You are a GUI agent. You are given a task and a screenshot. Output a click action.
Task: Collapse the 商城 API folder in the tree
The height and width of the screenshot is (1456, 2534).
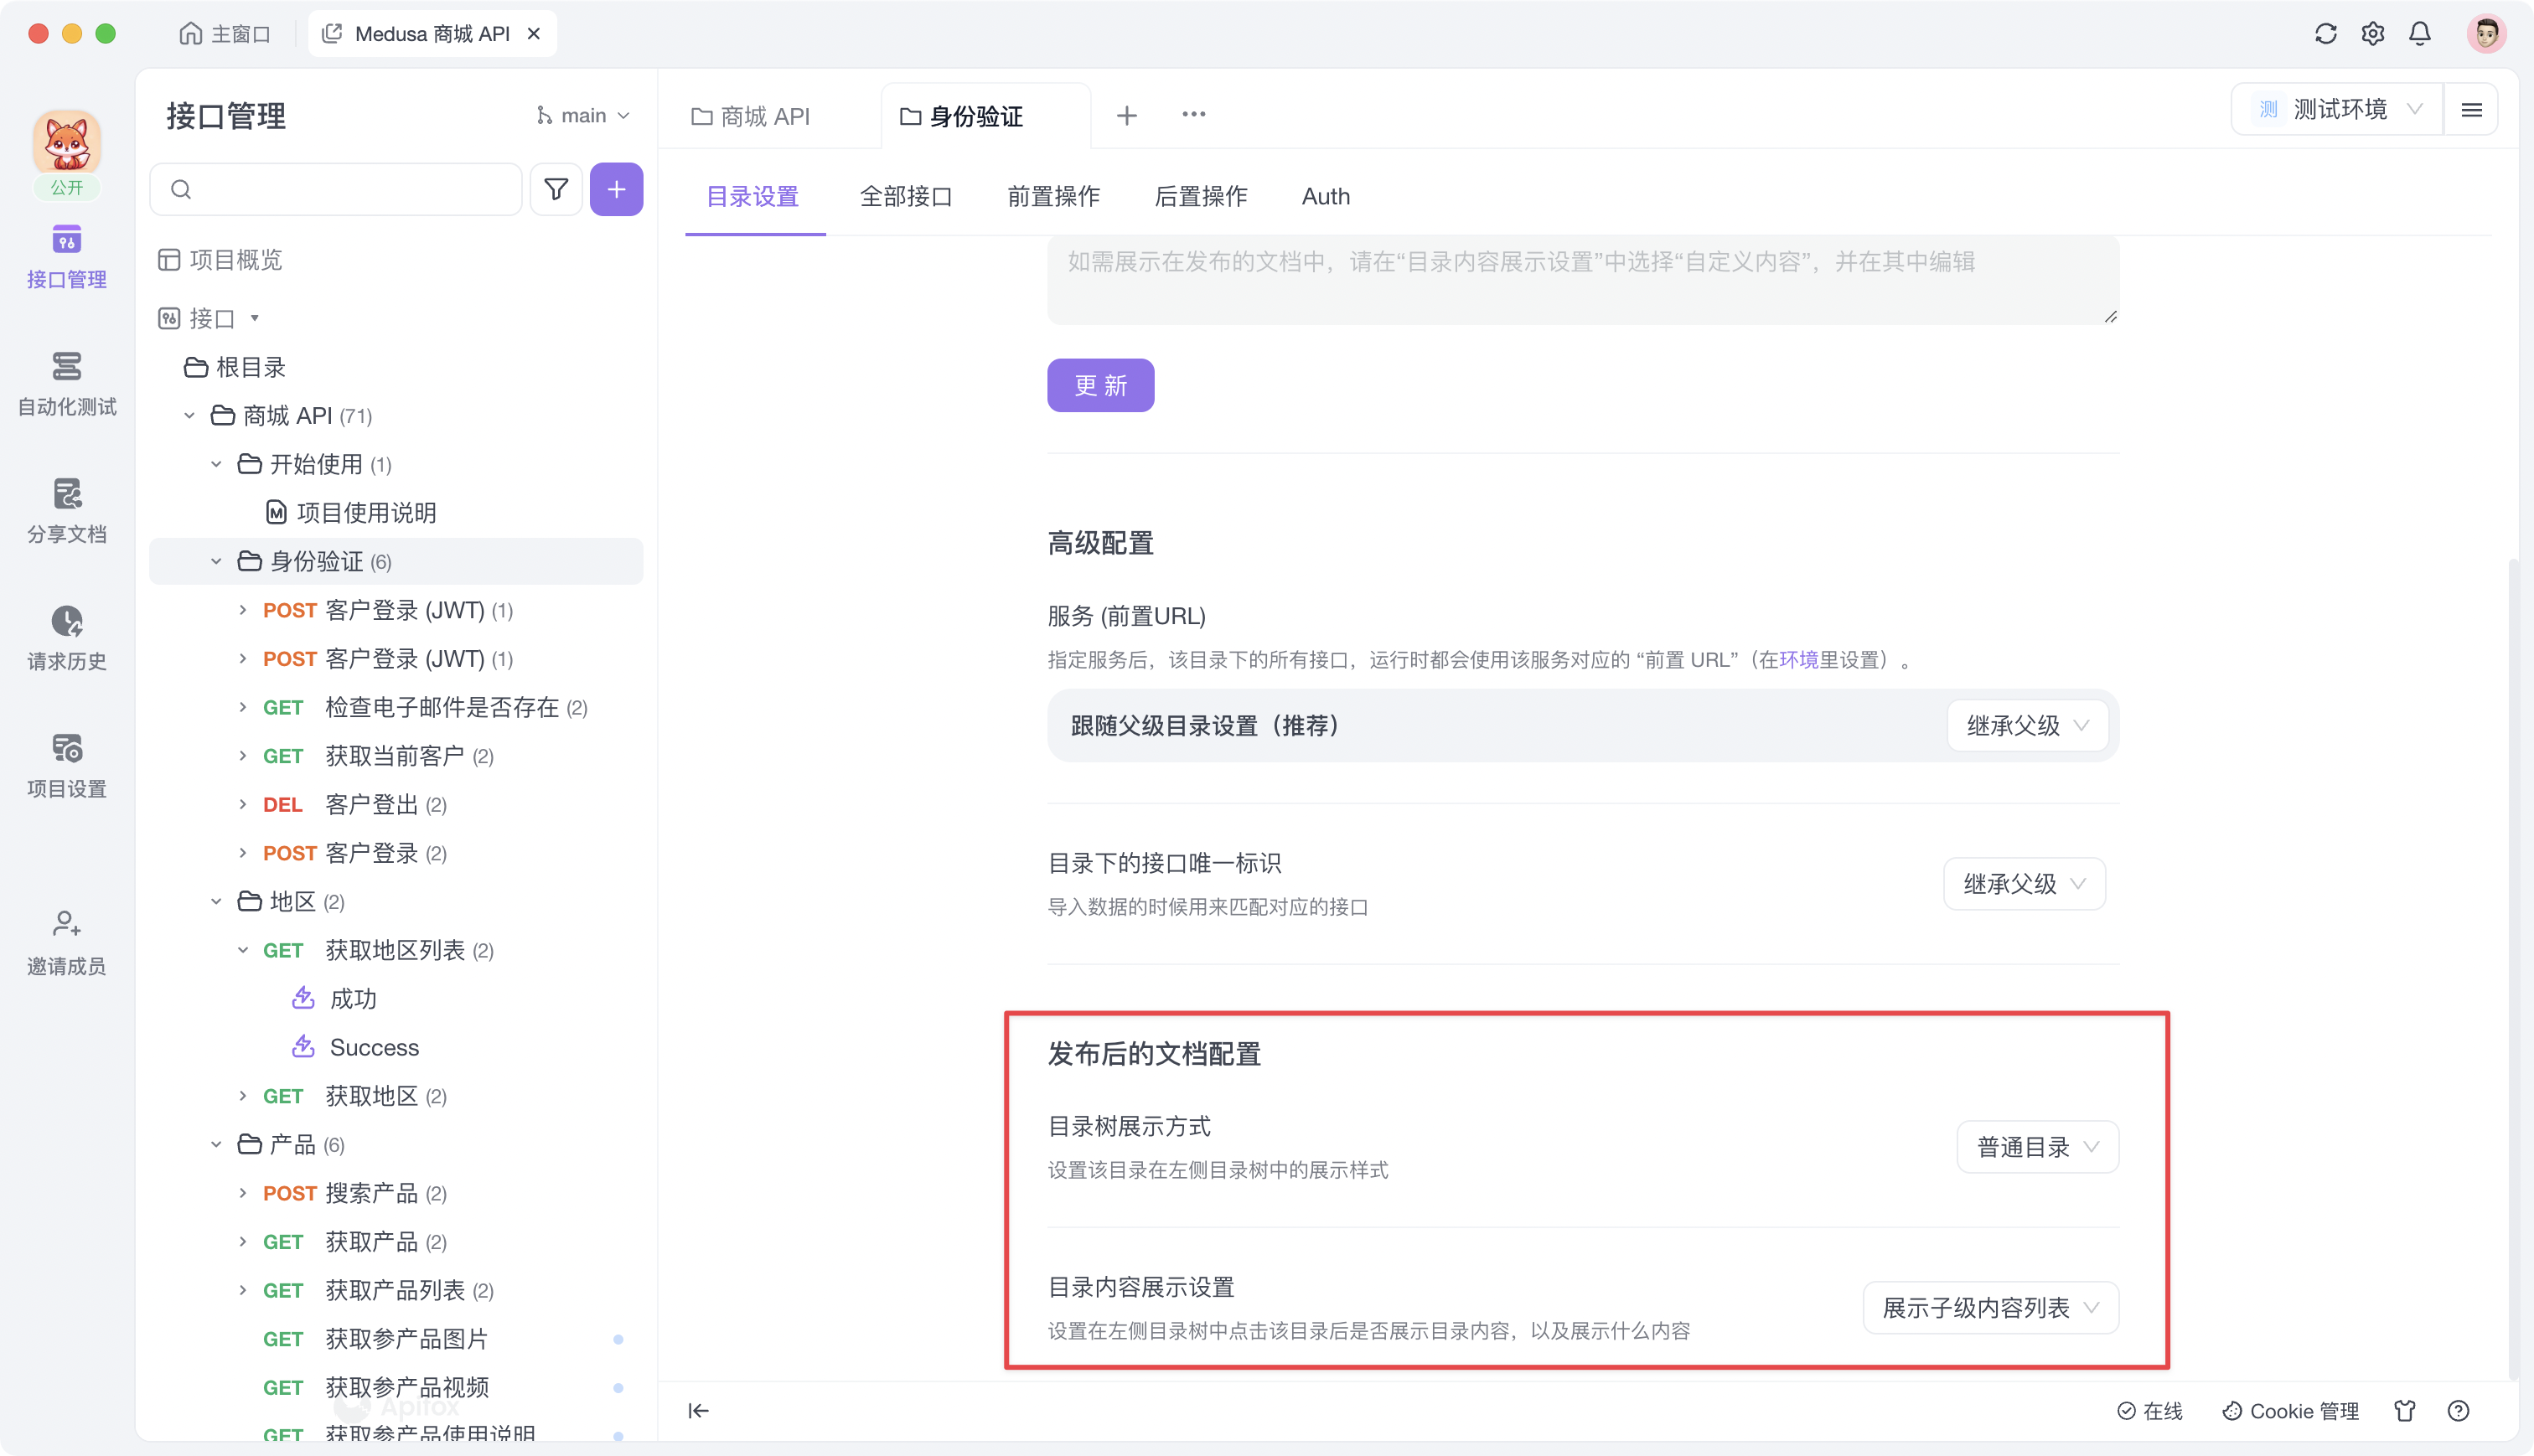pos(190,415)
